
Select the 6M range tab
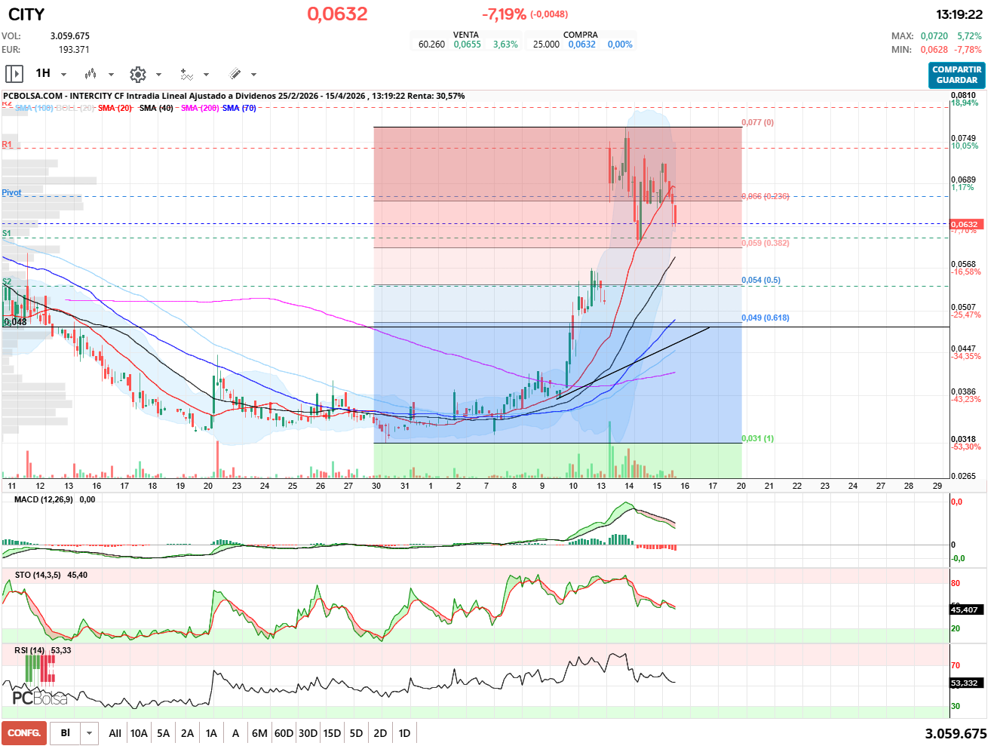tap(259, 733)
